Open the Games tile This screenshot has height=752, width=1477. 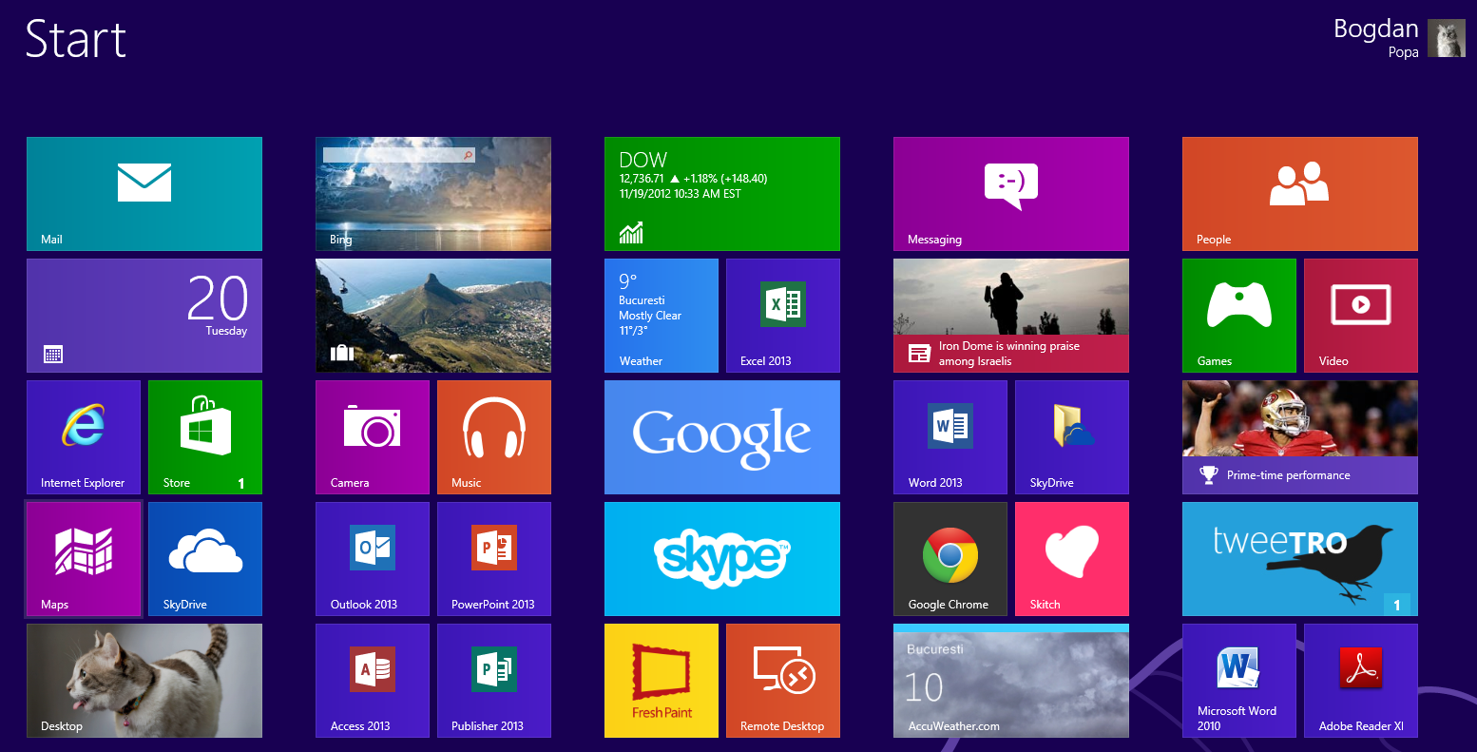1239,316
